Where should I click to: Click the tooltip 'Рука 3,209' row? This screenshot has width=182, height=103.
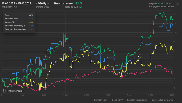tap(19, 15)
